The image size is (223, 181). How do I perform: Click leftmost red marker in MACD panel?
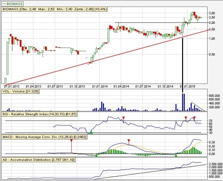(71, 141)
